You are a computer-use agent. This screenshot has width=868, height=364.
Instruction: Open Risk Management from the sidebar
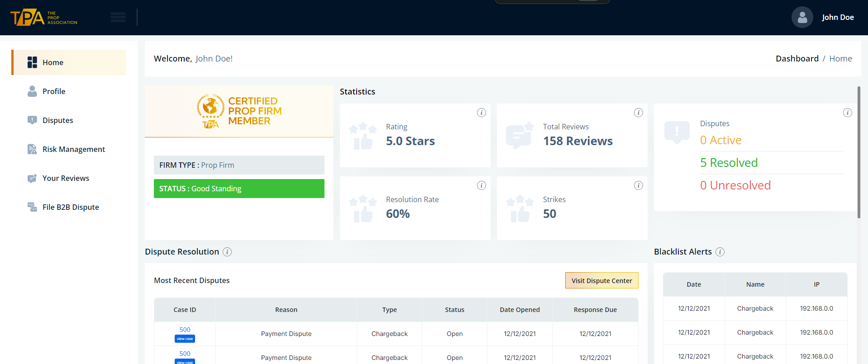pos(73,149)
